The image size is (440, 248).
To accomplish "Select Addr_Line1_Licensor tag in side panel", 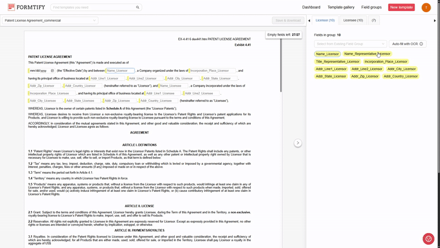I will 331,69.
